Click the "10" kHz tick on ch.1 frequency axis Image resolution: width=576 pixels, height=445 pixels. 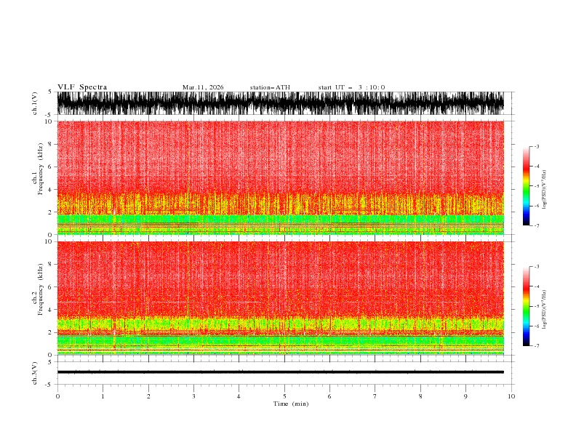(49, 121)
